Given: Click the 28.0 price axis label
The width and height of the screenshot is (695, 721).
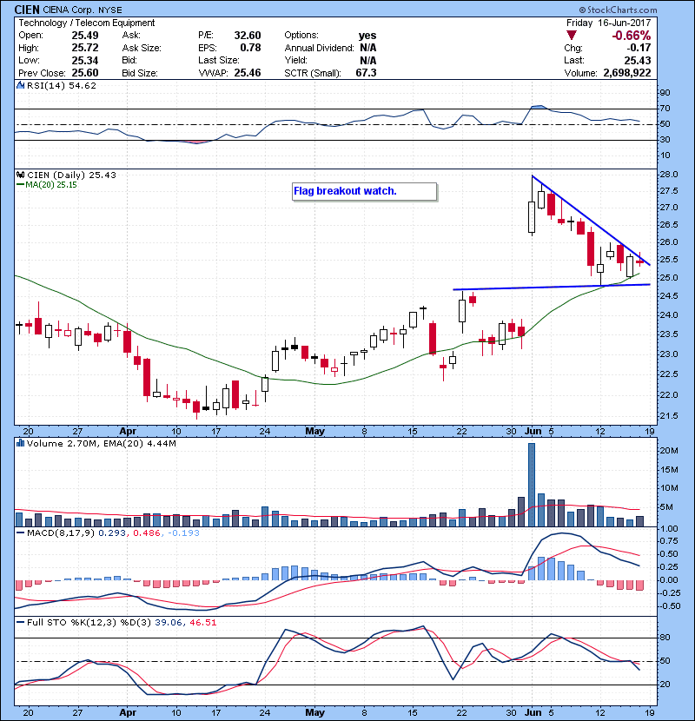Looking at the screenshot, I should click(669, 175).
